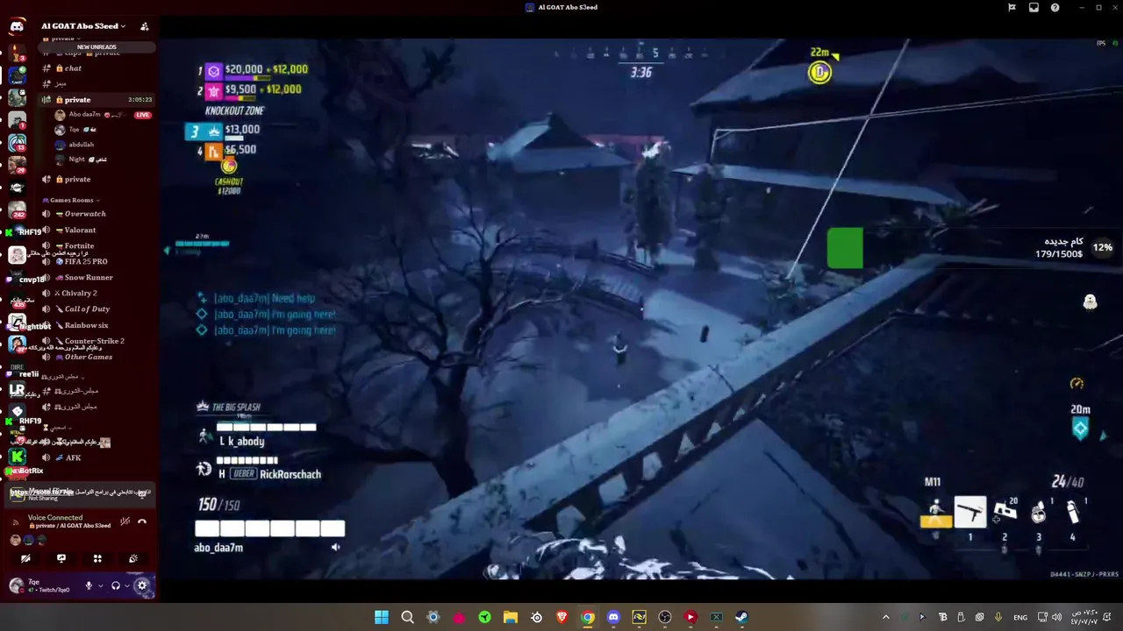This screenshot has height=631, width=1123.
Task: Open Discord help icon in title bar
Action: (1055, 7)
